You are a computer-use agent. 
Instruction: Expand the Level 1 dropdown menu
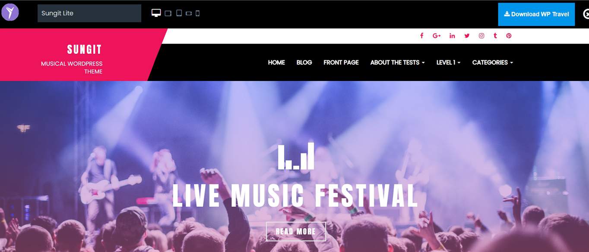[448, 62]
